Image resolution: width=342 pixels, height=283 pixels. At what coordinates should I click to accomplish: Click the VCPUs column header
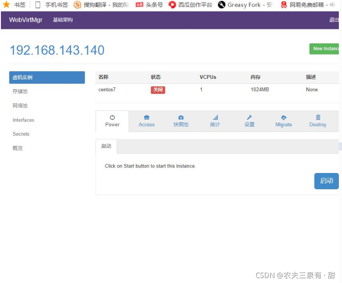click(208, 77)
